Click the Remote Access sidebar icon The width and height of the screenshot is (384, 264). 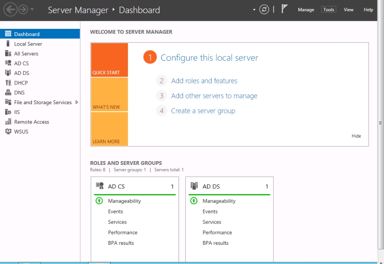[x=8, y=122]
